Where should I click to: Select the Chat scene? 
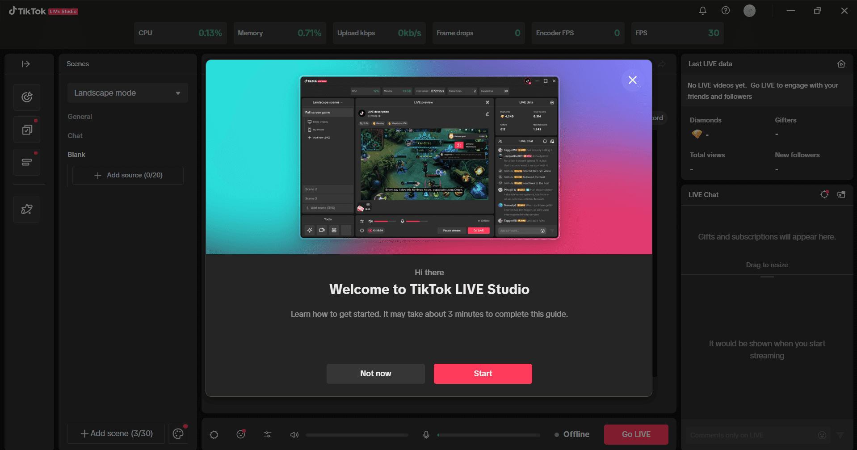coord(75,136)
